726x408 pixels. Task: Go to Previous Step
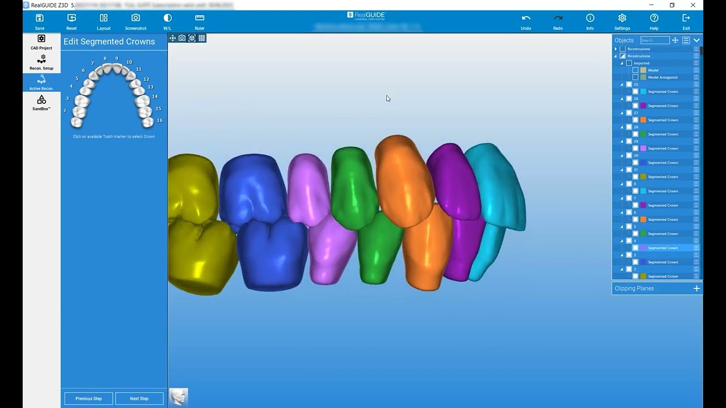point(88,398)
